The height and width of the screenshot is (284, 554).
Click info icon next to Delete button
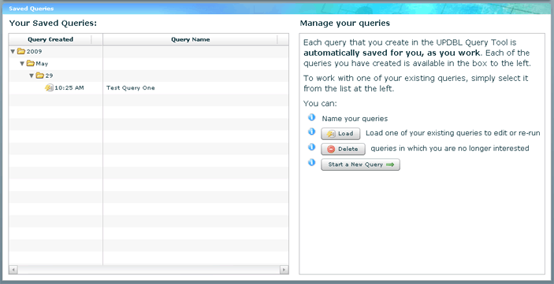311,147
